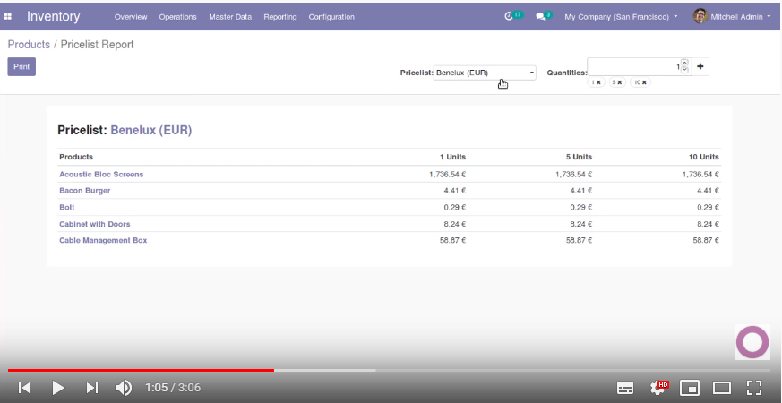This screenshot has height=403, width=782.
Task: Open the Acoustic Bloc Screens product link
Action: pos(101,175)
